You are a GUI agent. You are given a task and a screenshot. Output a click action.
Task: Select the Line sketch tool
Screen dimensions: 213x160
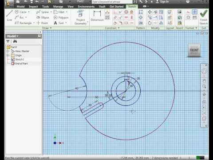pos(9,15)
